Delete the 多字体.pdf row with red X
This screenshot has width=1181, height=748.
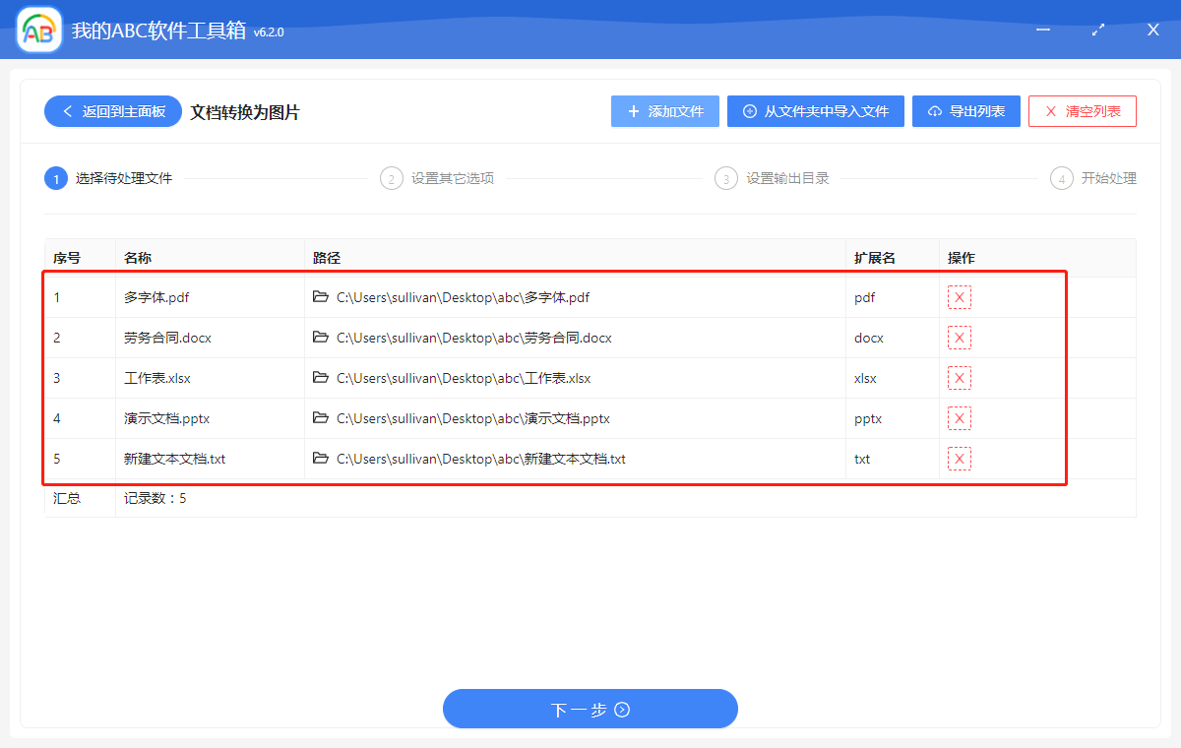tap(959, 297)
